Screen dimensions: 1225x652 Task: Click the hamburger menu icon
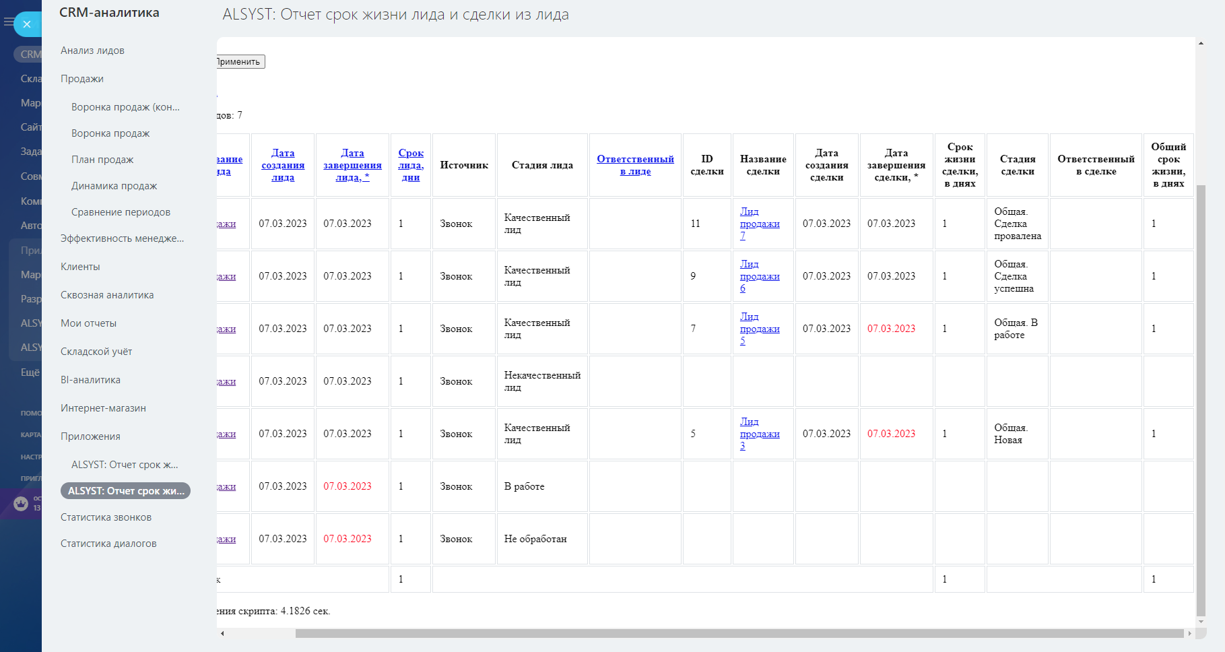coord(8,22)
